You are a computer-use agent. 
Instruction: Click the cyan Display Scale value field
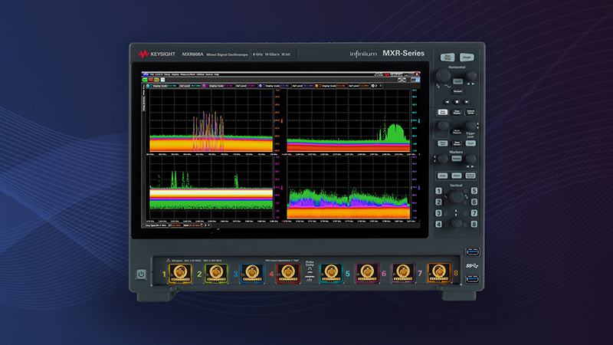point(172,86)
